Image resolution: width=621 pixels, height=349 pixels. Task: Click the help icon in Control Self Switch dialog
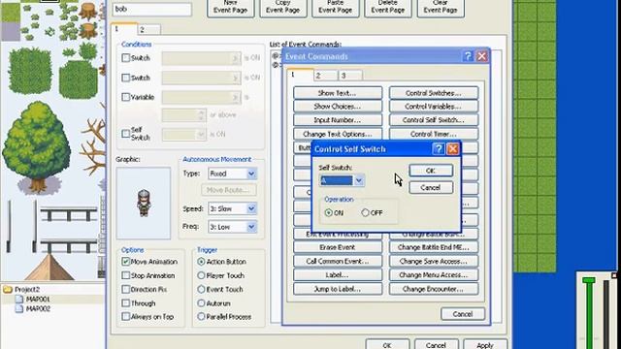[x=438, y=148]
